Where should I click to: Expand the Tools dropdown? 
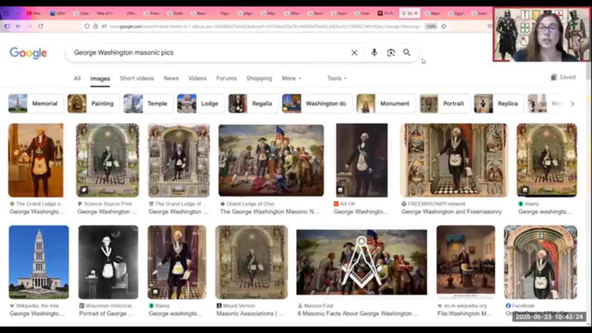[x=337, y=78]
